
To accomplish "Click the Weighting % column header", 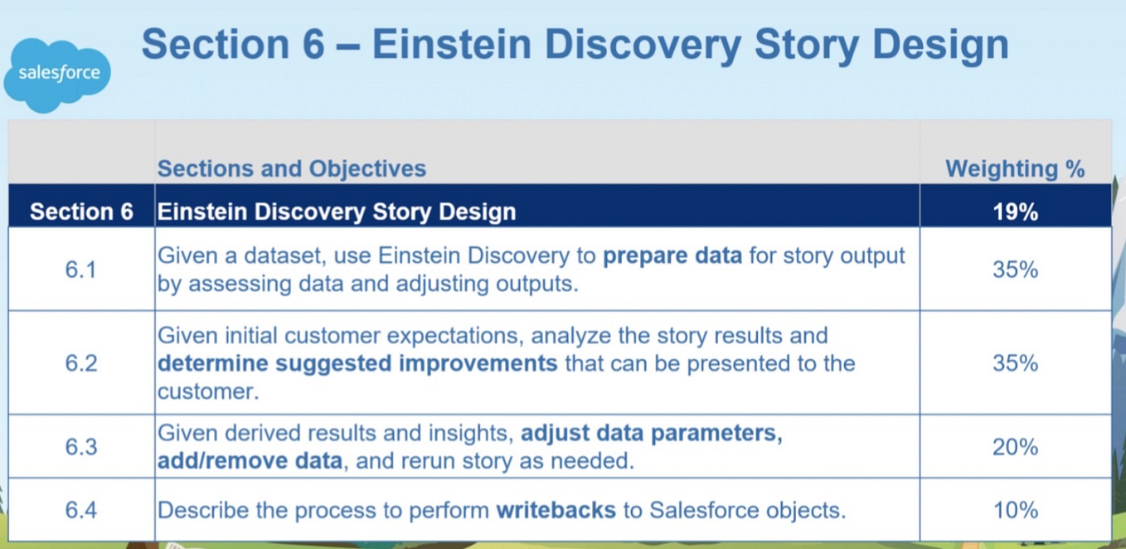I will pyautogui.click(x=1015, y=168).
